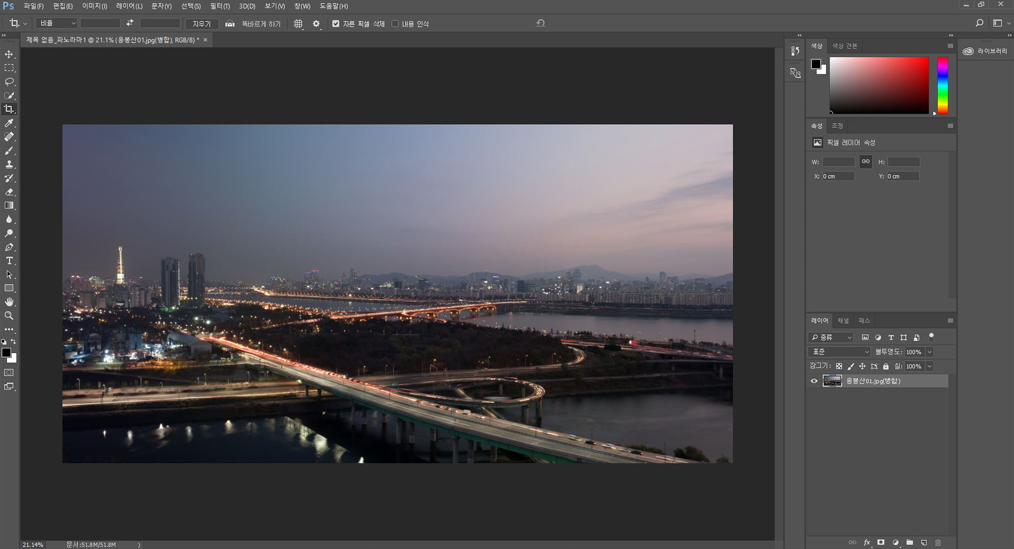Open the 표준 blend mode dropdown
Image resolution: width=1014 pixels, height=549 pixels.
pos(840,352)
